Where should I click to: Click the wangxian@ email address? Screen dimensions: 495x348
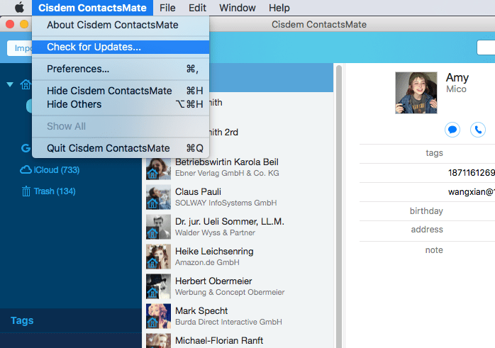472,192
